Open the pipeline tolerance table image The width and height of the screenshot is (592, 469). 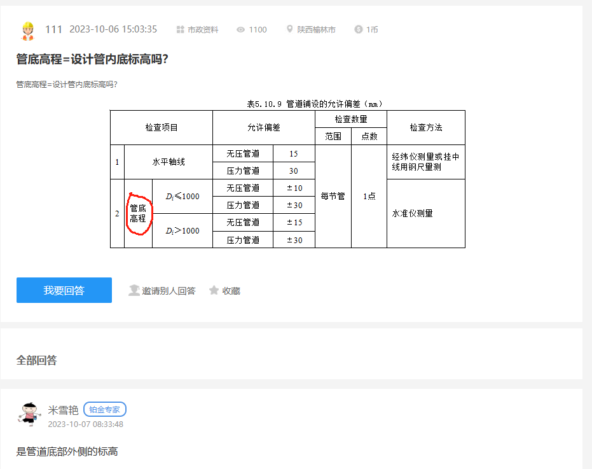tap(287, 174)
